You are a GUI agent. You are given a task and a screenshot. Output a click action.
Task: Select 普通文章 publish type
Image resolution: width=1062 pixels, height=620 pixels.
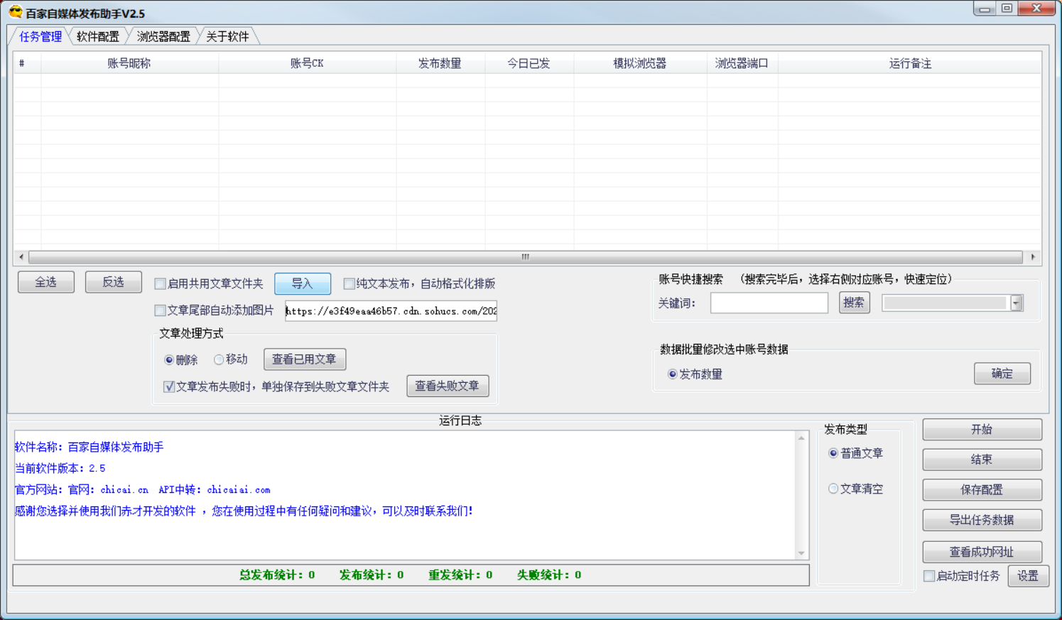pos(833,453)
